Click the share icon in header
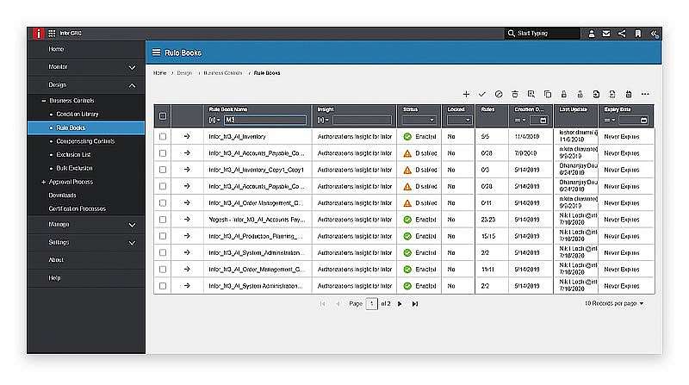Image resolution: width=689 pixels, height=385 pixels. tap(622, 33)
